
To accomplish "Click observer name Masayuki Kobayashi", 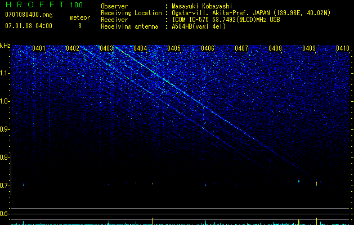I will pos(202,6).
